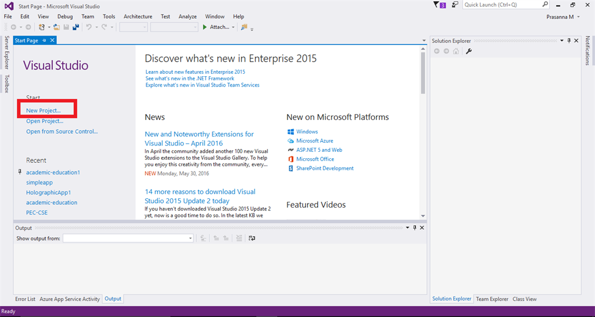The height and width of the screenshot is (317, 595).
Task: Open the Architecture menu
Action: coord(138,17)
